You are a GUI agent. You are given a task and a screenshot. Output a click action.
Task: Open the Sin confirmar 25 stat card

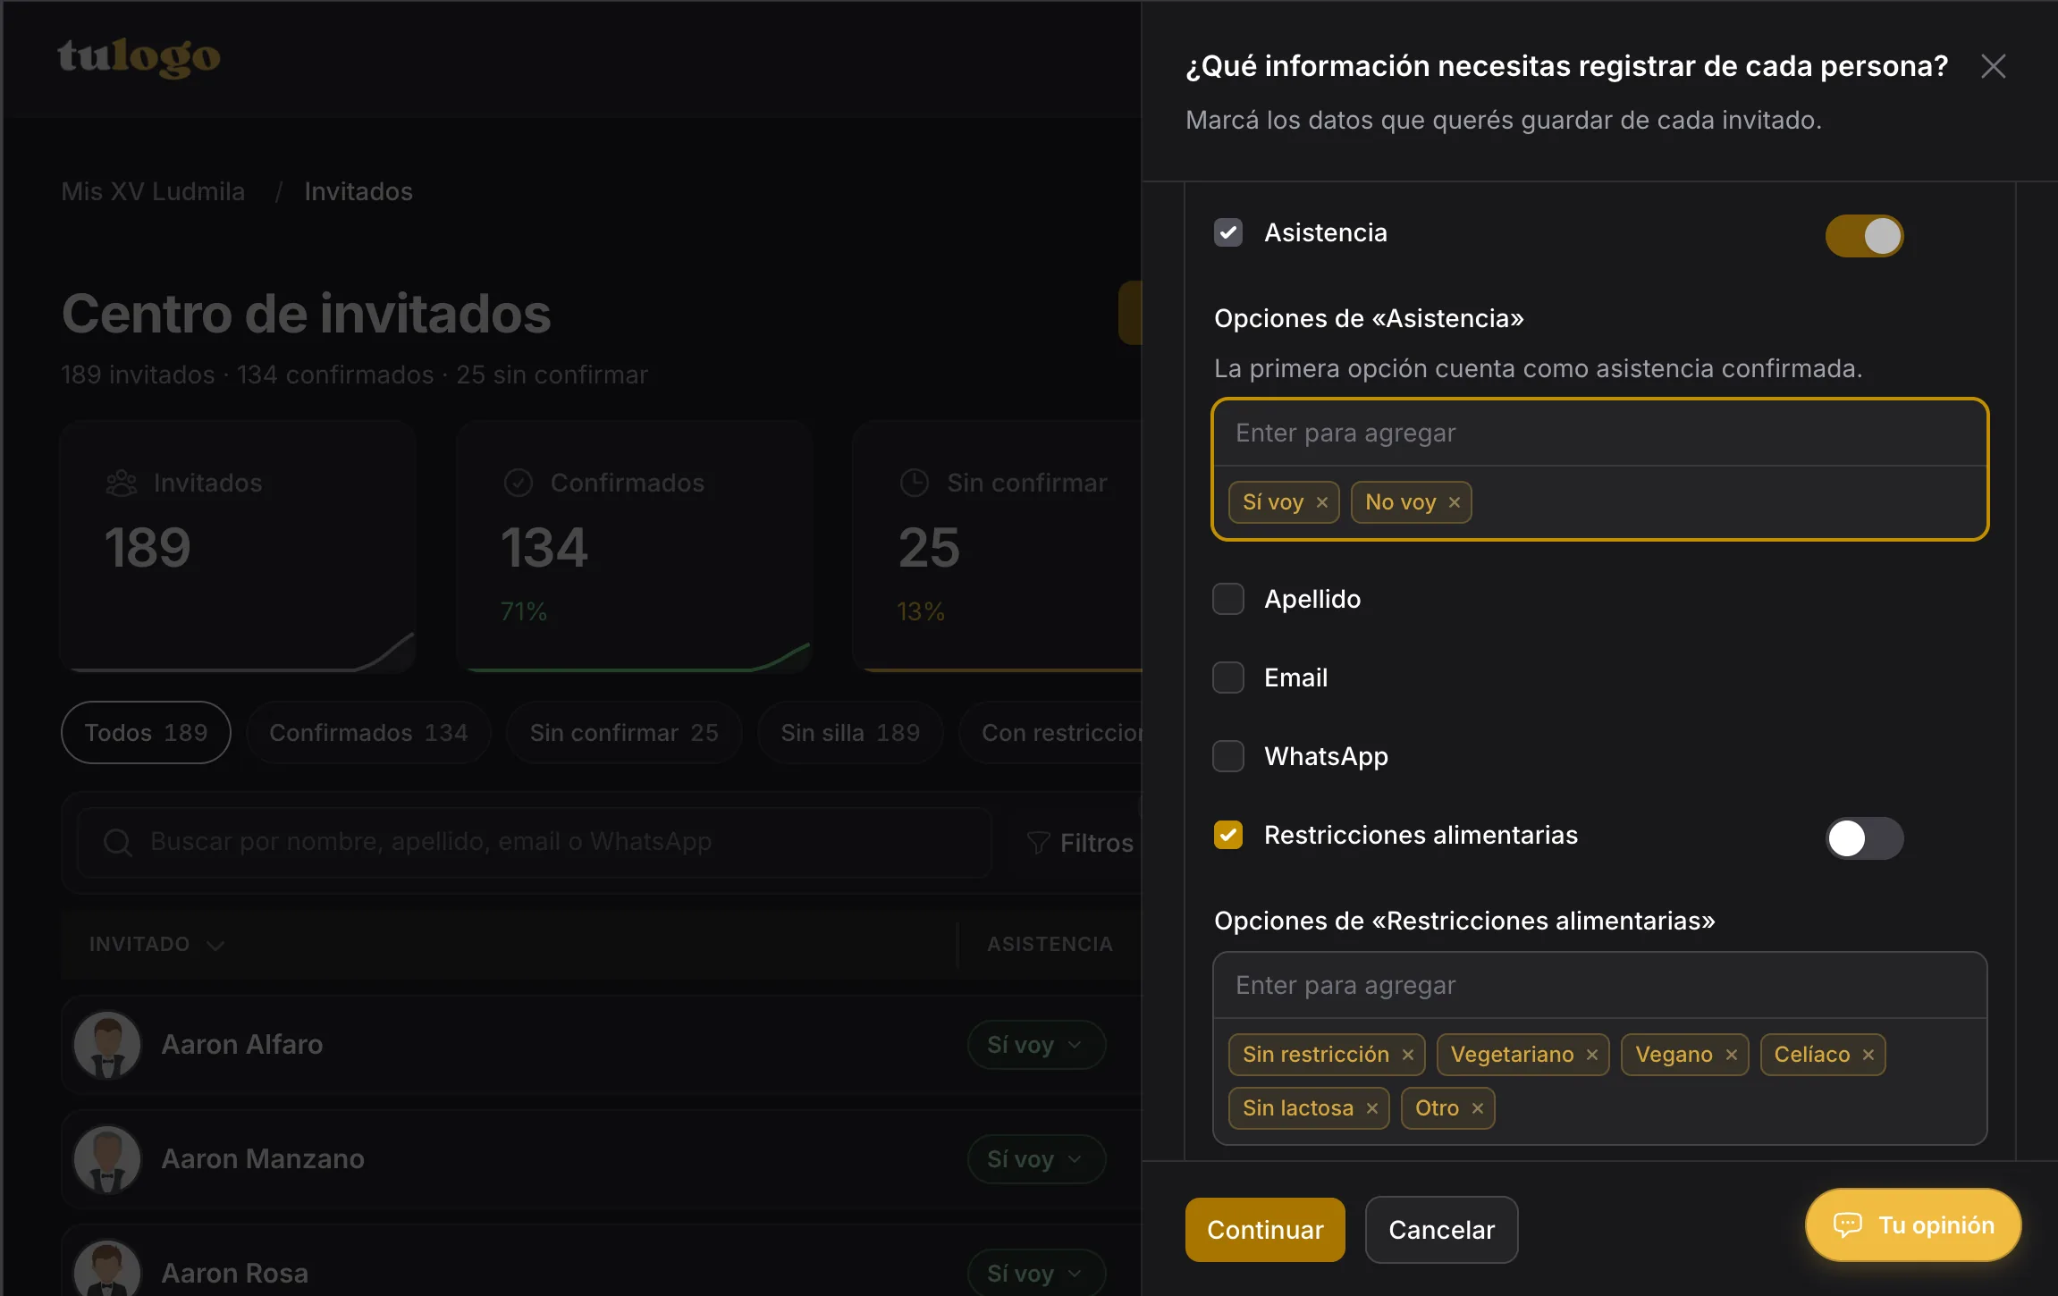(998, 546)
